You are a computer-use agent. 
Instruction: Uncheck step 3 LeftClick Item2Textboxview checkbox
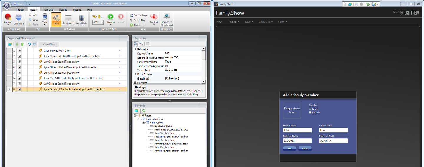(20, 62)
